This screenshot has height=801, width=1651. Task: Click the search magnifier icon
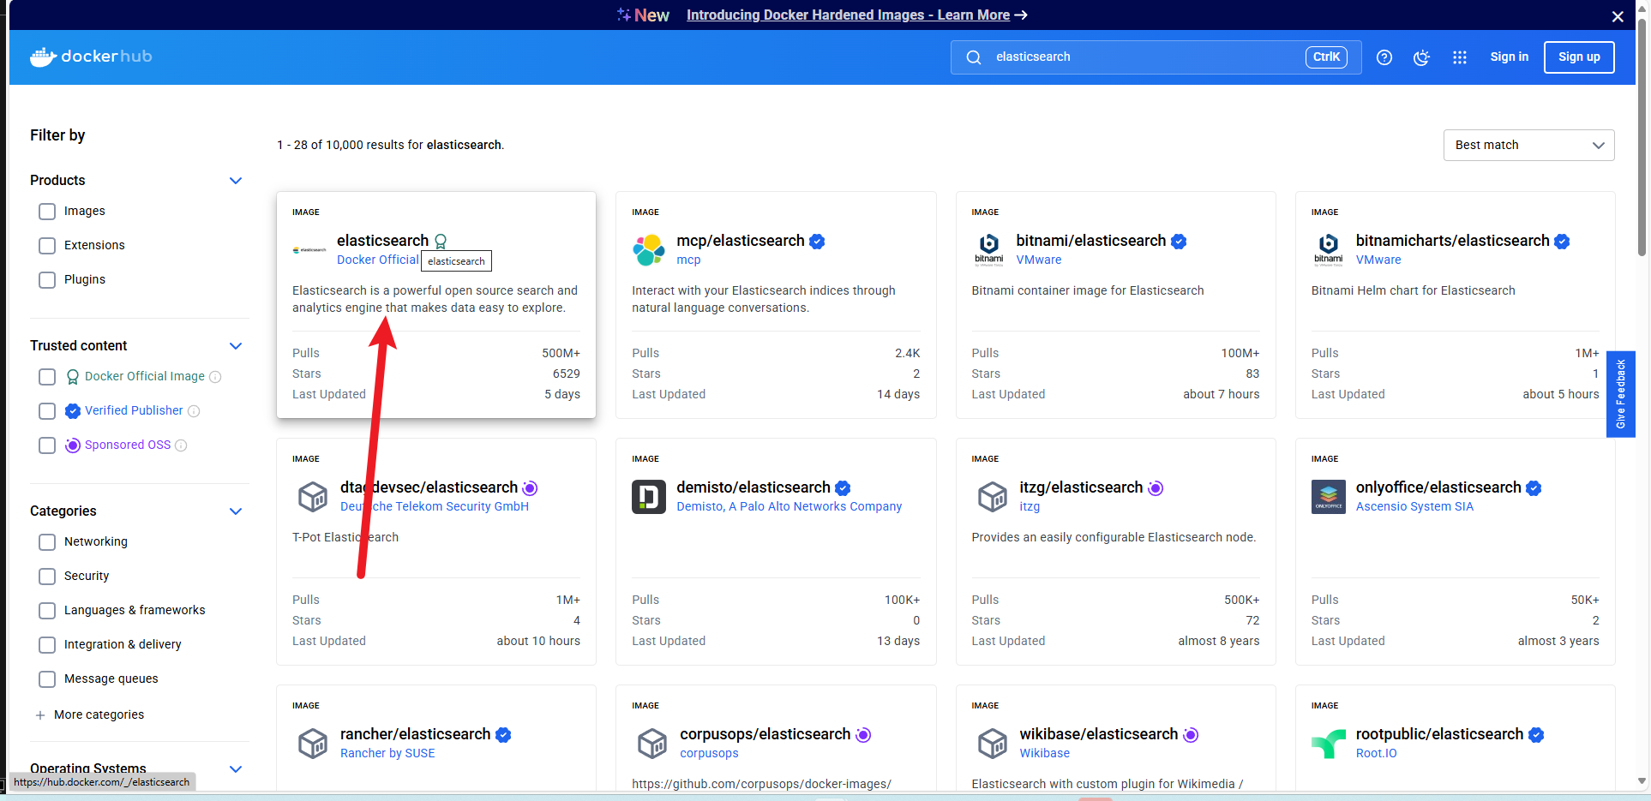pyautogui.click(x=973, y=57)
